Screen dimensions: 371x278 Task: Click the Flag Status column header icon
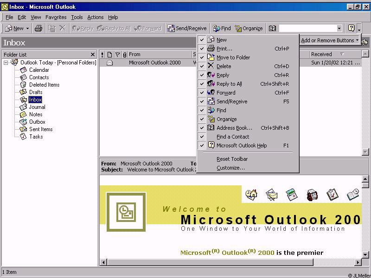point(118,55)
